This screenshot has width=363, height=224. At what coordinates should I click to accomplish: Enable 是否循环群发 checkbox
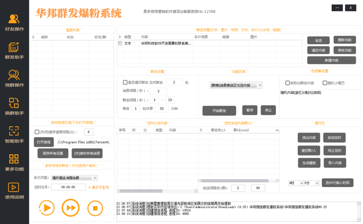click(x=125, y=82)
